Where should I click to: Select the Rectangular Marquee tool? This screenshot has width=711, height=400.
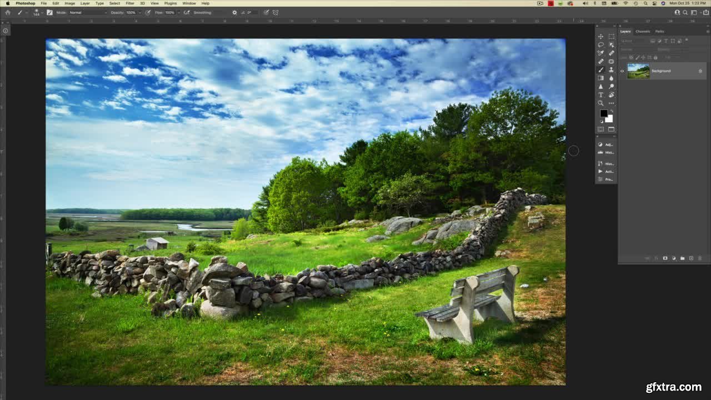[611, 37]
